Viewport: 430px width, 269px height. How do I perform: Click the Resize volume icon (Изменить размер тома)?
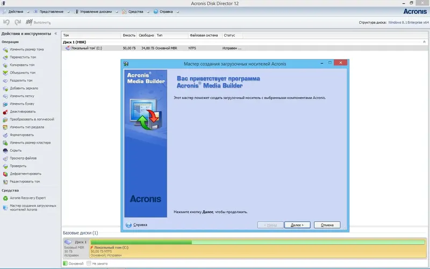(x=5, y=49)
